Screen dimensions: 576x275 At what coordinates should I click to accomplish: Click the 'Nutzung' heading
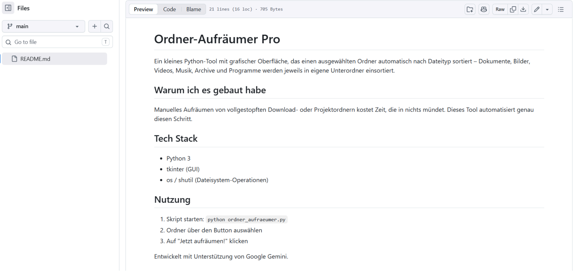pos(172,200)
